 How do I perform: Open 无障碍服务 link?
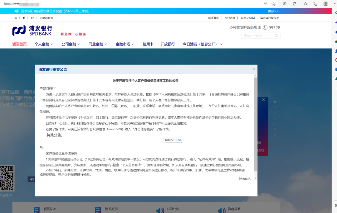point(46,18)
